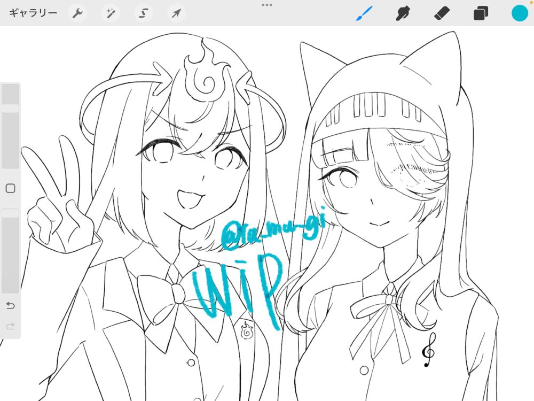The width and height of the screenshot is (534, 401).
Task: Adjust the brush size slider
Action: tap(11, 126)
